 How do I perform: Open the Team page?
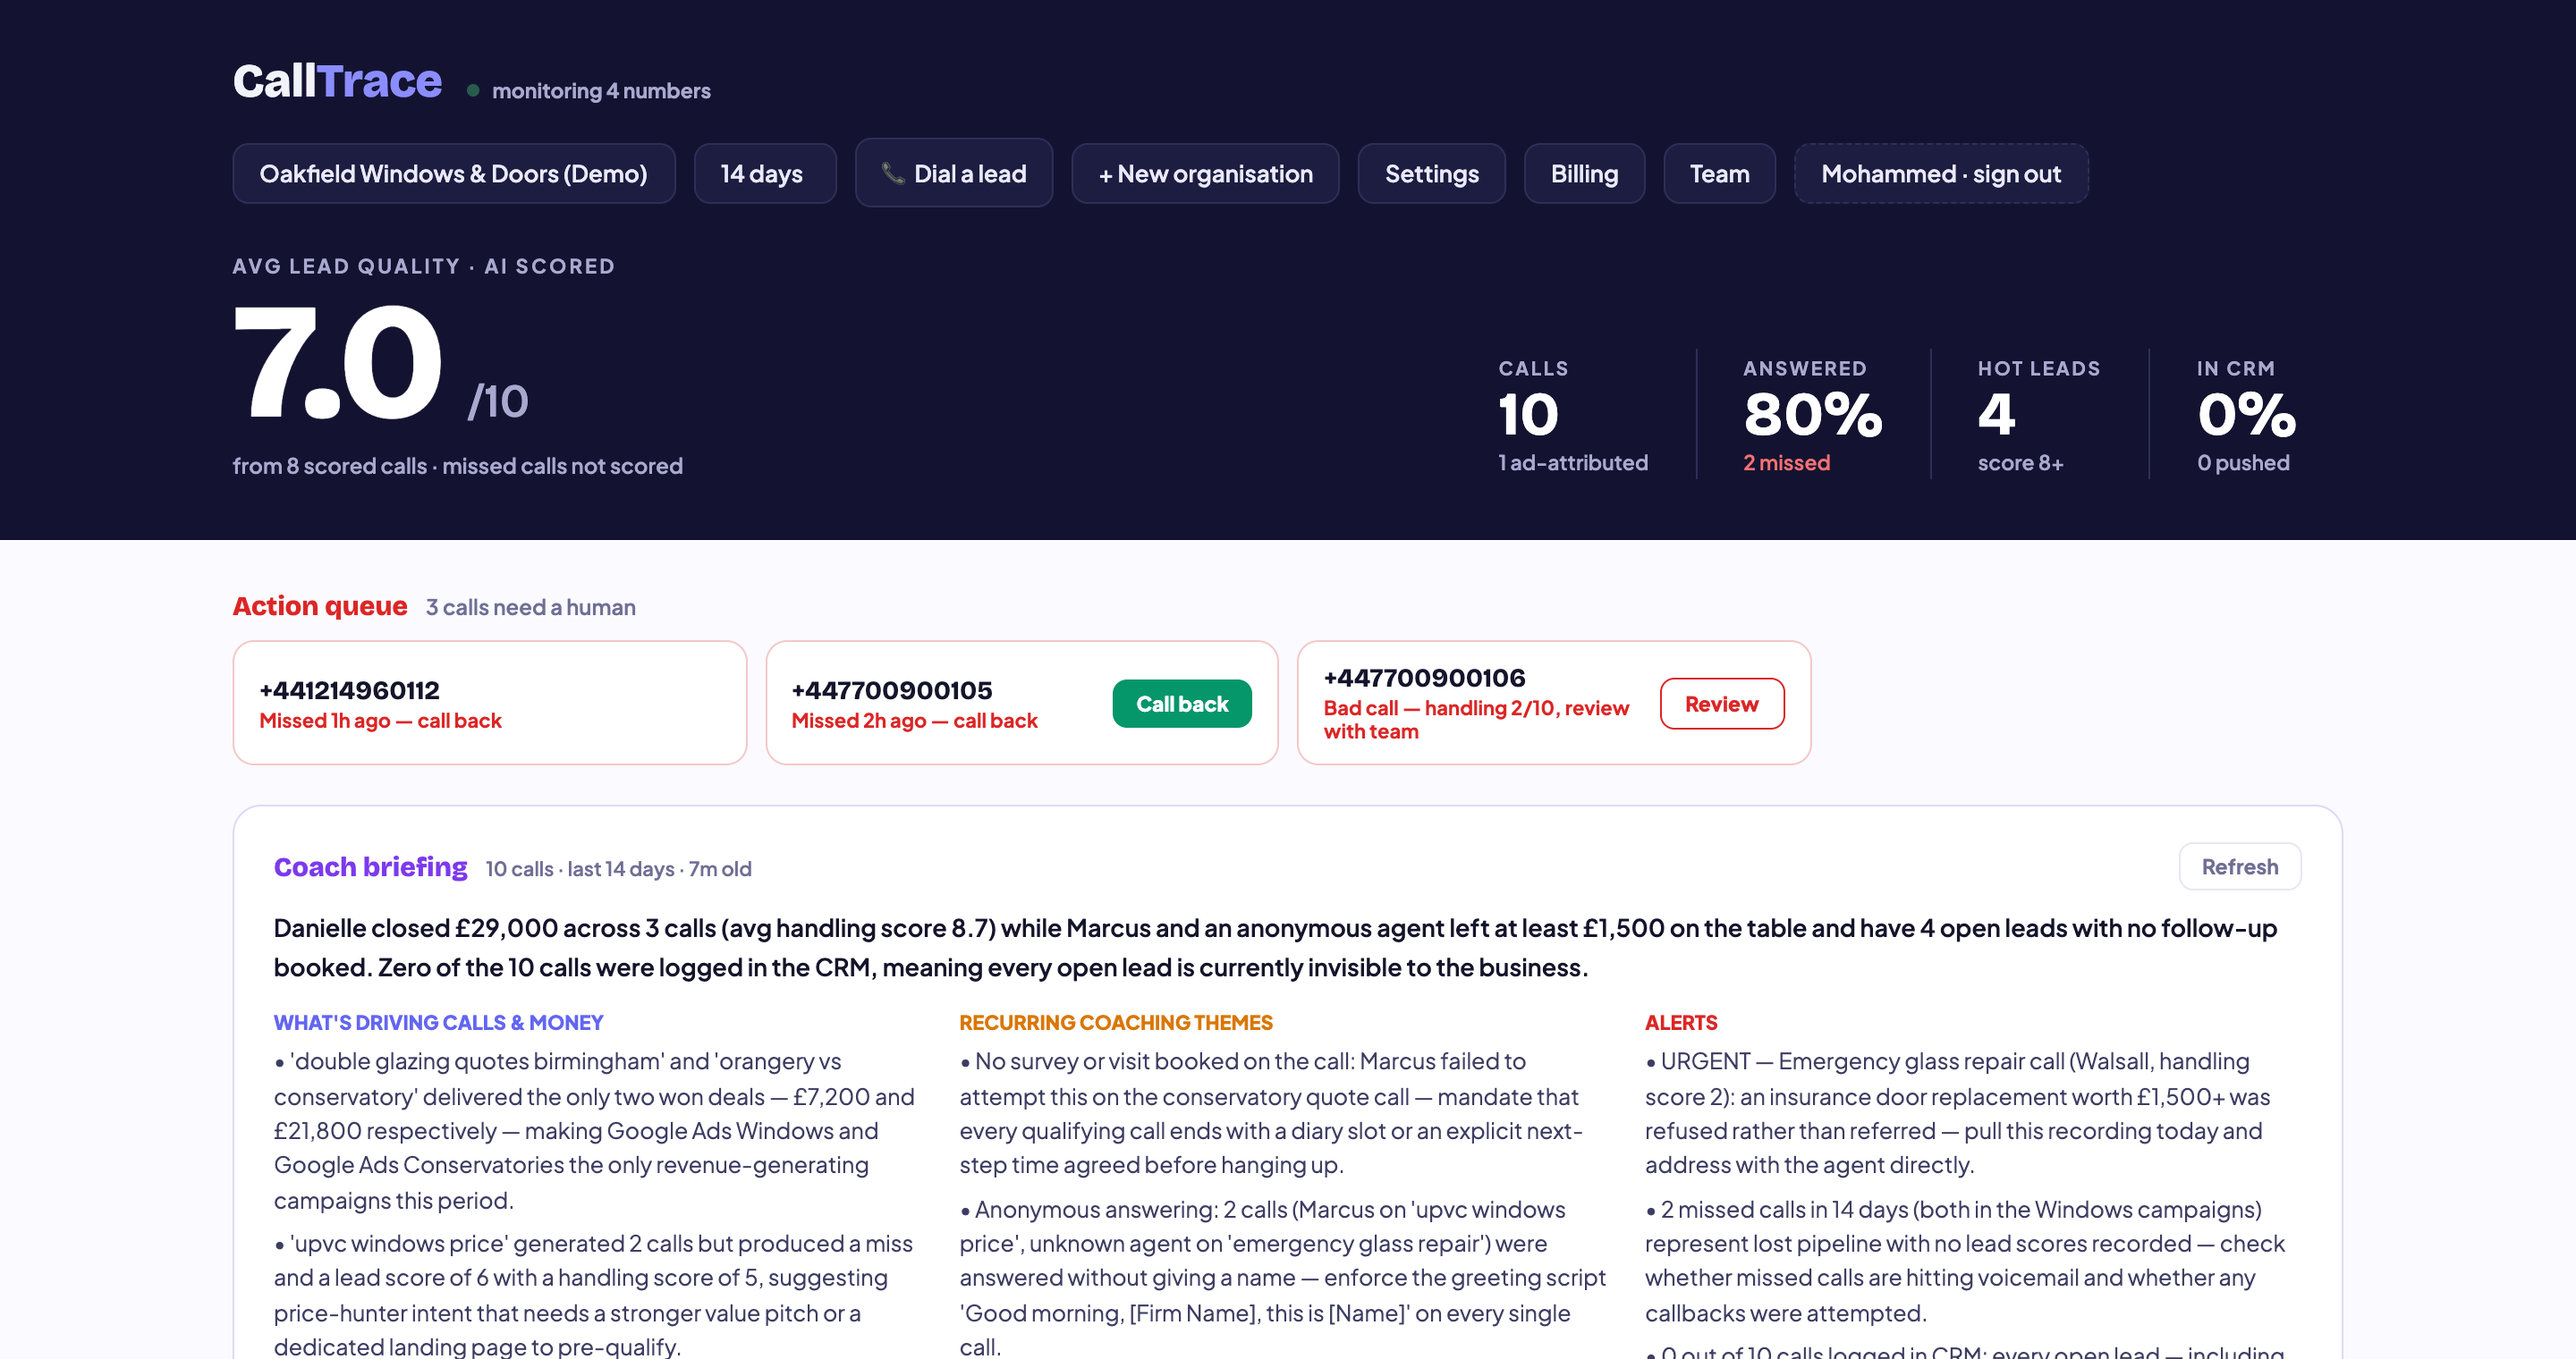tap(1719, 173)
